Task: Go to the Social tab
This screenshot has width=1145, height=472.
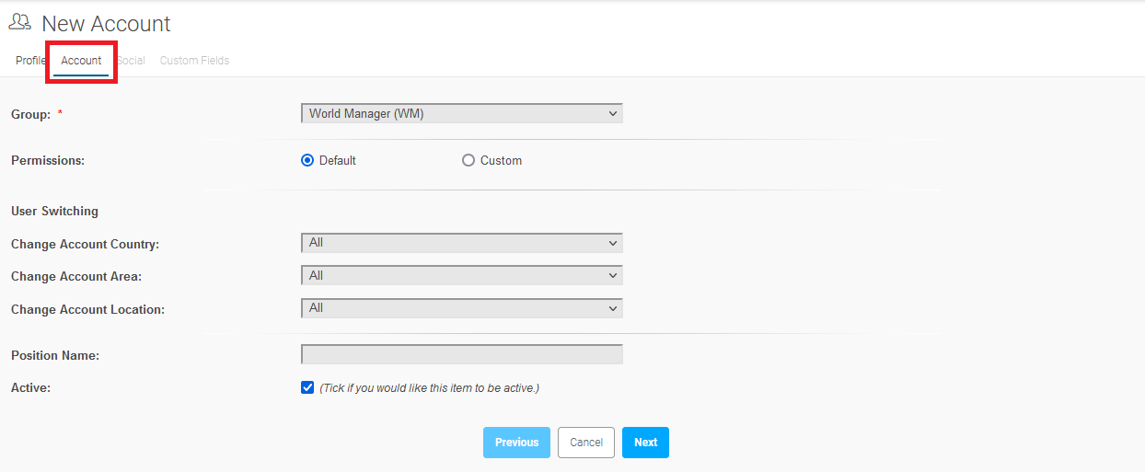Action: 131,61
